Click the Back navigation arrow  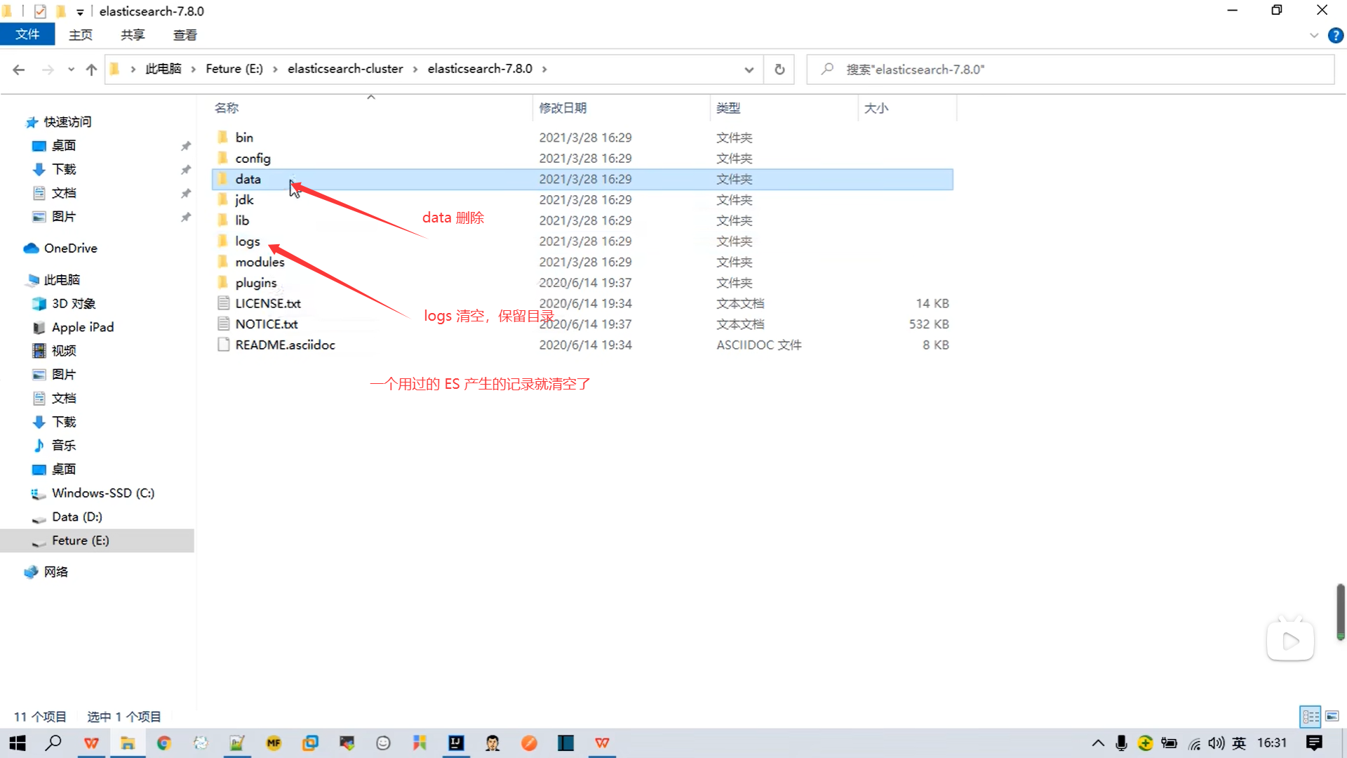[x=19, y=69]
